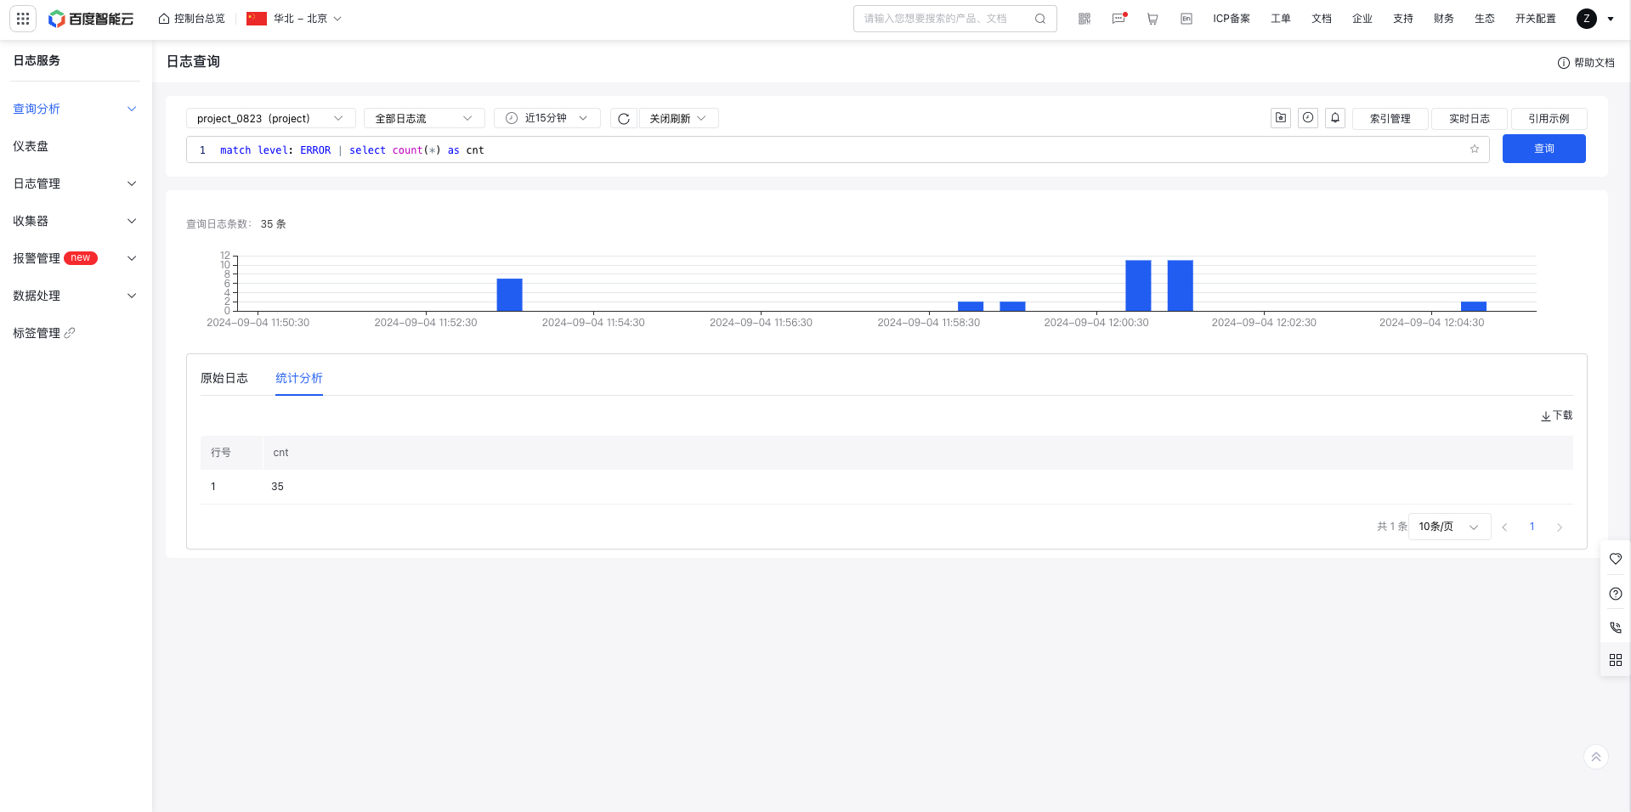Go to next page arrow

tap(1560, 527)
